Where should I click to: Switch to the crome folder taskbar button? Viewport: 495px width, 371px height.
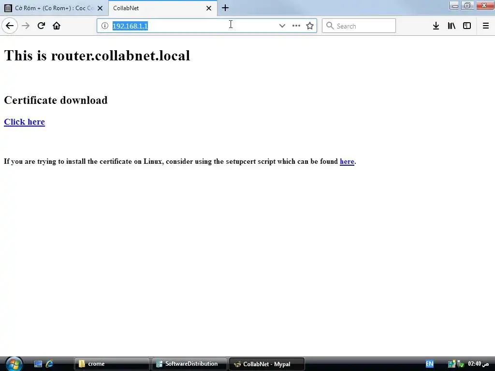[x=112, y=364]
